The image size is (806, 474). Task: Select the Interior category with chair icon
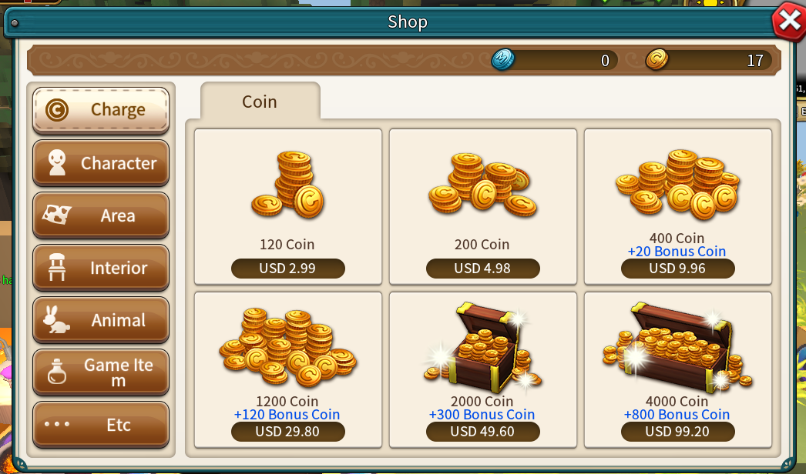101,268
